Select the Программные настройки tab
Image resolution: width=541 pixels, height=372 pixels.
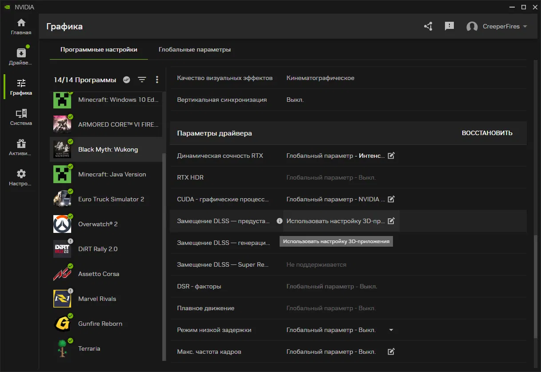(x=99, y=50)
